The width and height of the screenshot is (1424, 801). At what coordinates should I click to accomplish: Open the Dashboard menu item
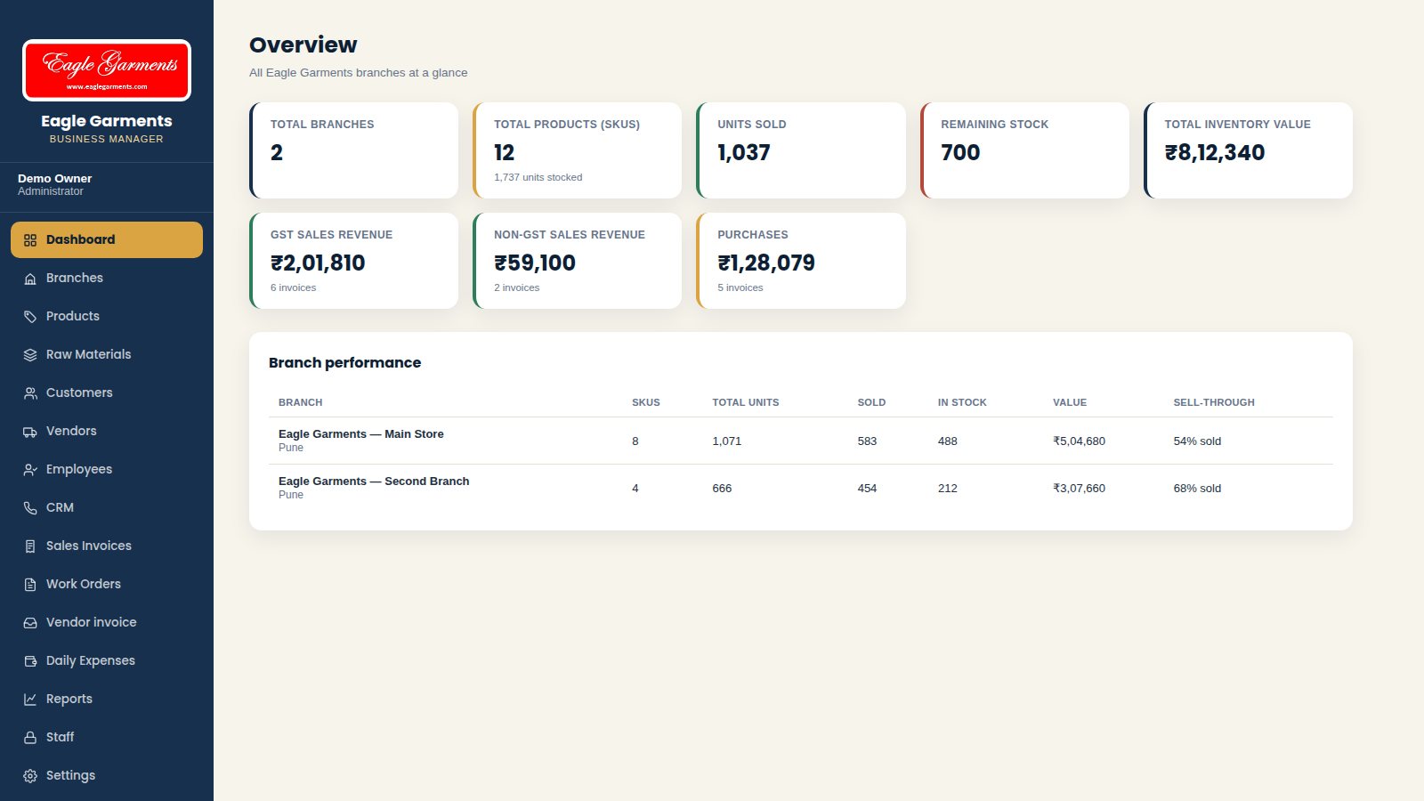(x=107, y=240)
